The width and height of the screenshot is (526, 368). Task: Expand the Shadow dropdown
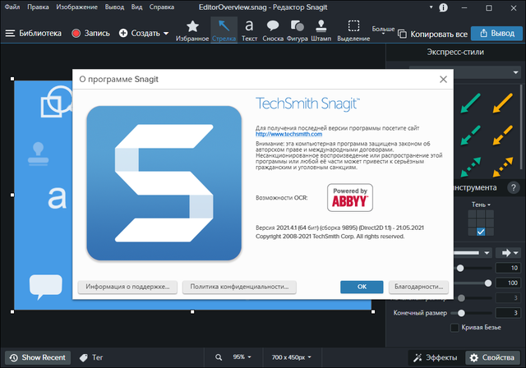481,205
